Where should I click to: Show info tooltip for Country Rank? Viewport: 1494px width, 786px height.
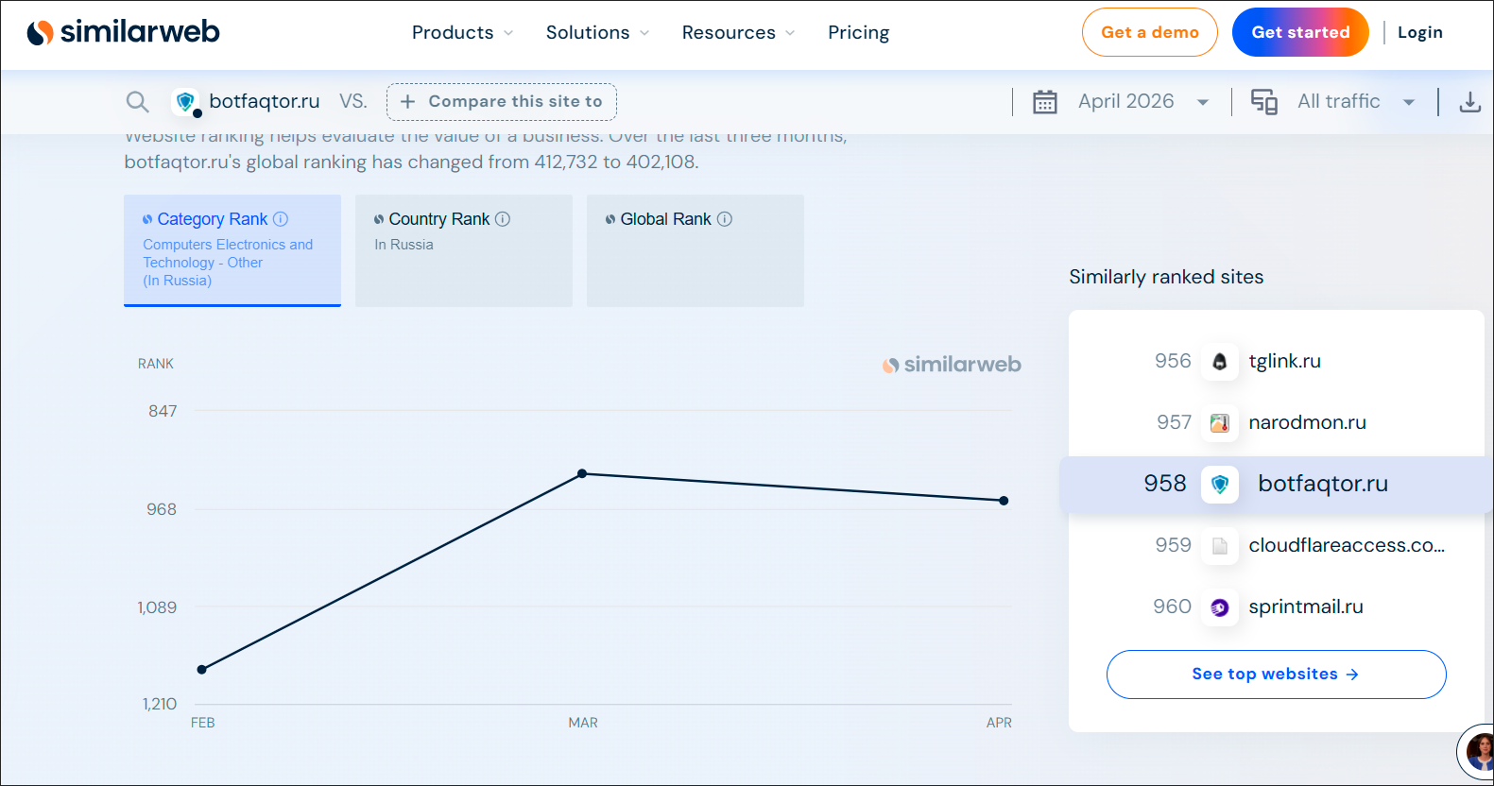503,219
